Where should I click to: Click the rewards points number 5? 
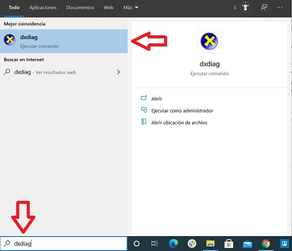pyautogui.click(x=235, y=7)
